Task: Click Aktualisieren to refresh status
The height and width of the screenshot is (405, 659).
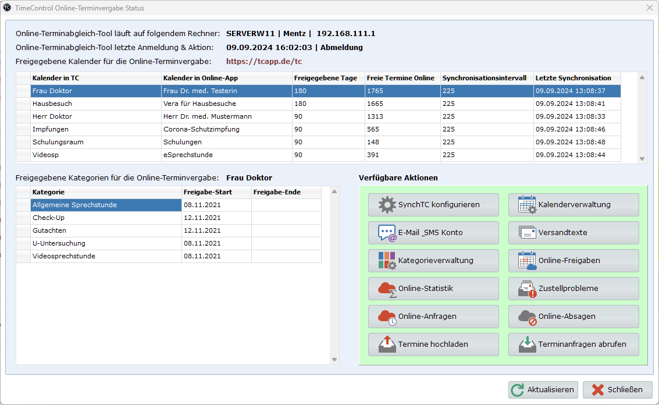Action: (x=543, y=390)
